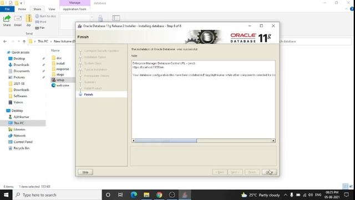Open Task View on taskbar
This screenshot has width=355, height=200.
tap(120, 195)
